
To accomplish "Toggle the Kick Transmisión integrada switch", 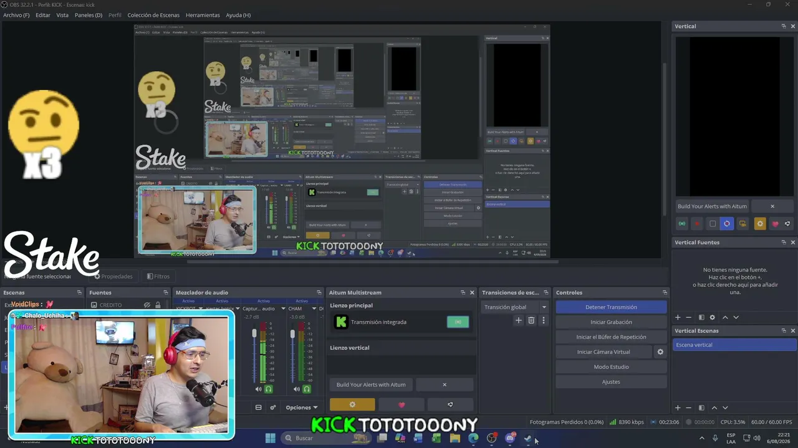I will pos(458,322).
